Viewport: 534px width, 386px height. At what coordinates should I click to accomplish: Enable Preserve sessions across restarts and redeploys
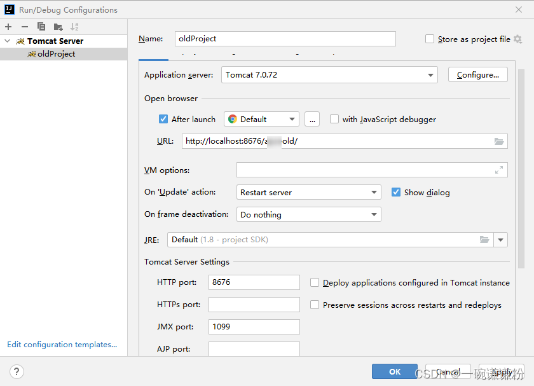[314, 305]
